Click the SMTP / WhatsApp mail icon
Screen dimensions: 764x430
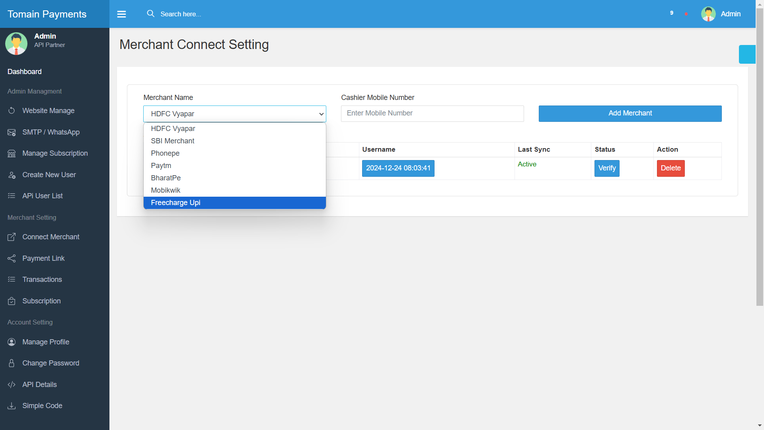pos(12,132)
